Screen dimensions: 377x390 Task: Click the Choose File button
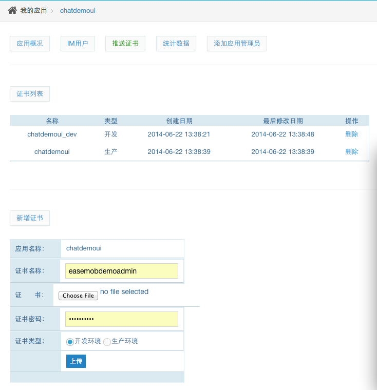(78, 296)
